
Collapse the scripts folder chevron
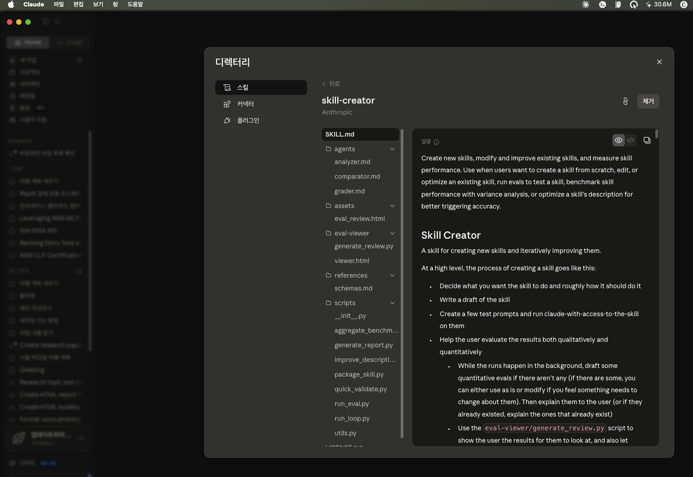click(x=392, y=303)
